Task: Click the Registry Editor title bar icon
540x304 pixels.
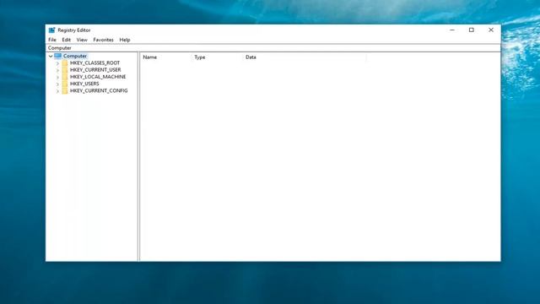Action: click(51, 30)
